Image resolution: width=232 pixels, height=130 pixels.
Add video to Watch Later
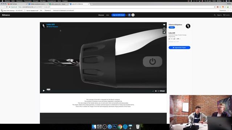click(x=164, y=29)
